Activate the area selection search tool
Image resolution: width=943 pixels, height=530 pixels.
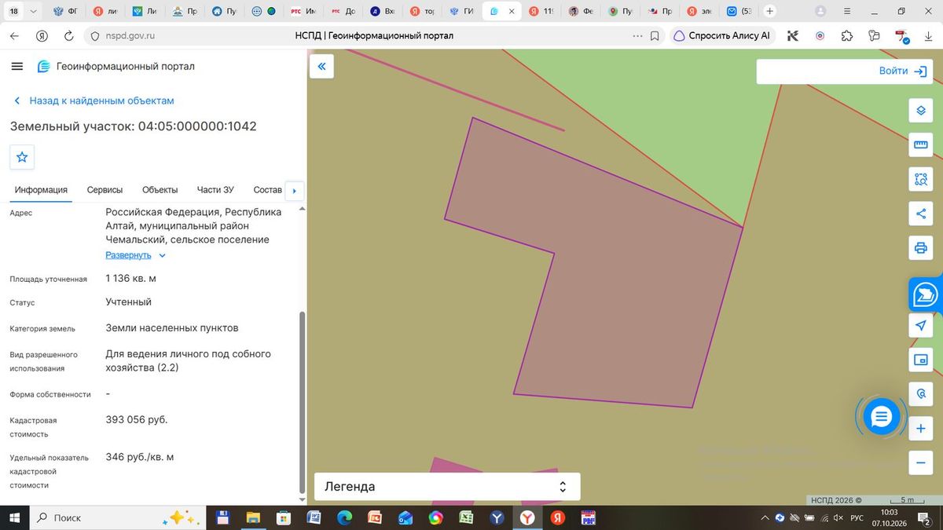coord(921,179)
